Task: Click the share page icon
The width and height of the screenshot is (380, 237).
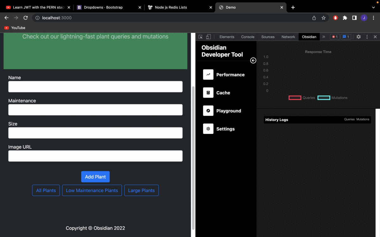Action: coord(314,18)
